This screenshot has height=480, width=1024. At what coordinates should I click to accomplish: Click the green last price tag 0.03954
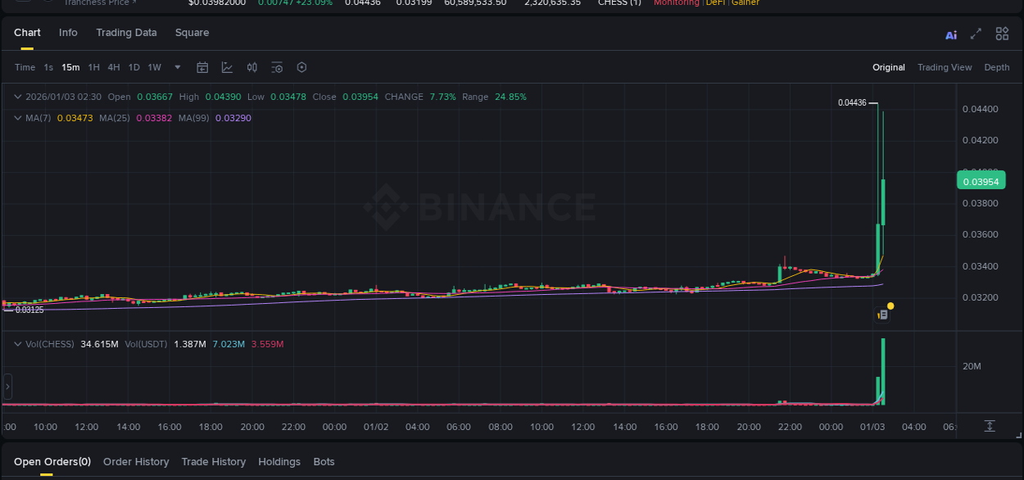pos(981,179)
